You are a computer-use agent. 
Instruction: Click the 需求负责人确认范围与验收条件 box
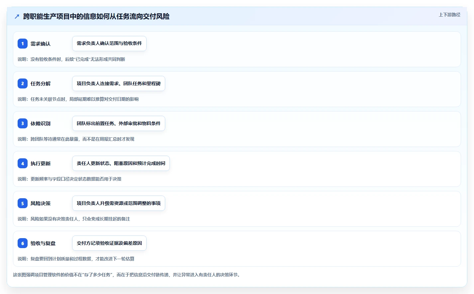point(109,44)
